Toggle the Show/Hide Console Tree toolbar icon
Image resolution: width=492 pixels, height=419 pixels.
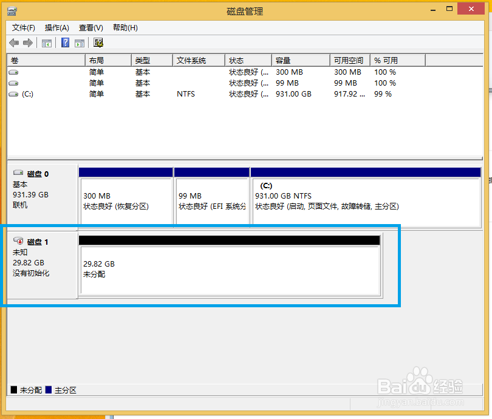tap(46, 43)
